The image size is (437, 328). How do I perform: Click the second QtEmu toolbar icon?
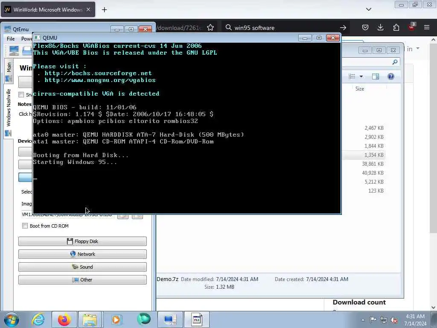pos(27,50)
